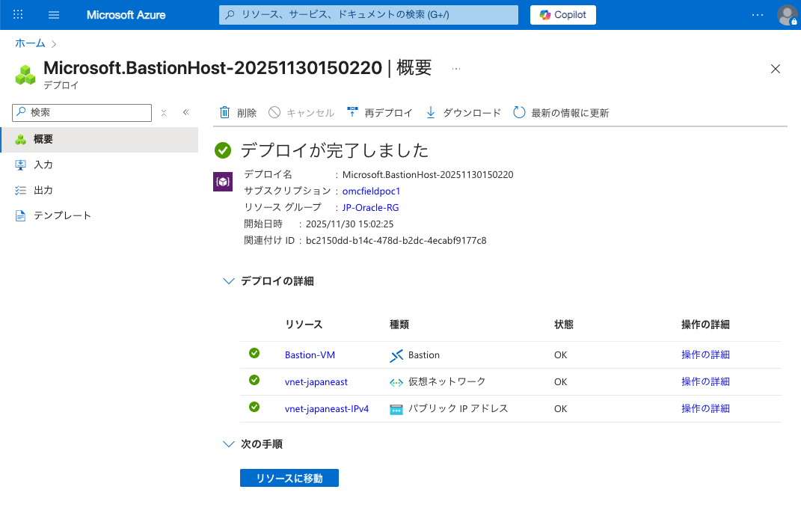Open the subscription link omcfieldpoc1
The height and width of the screenshot is (528, 801).
(x=371, y=191)
